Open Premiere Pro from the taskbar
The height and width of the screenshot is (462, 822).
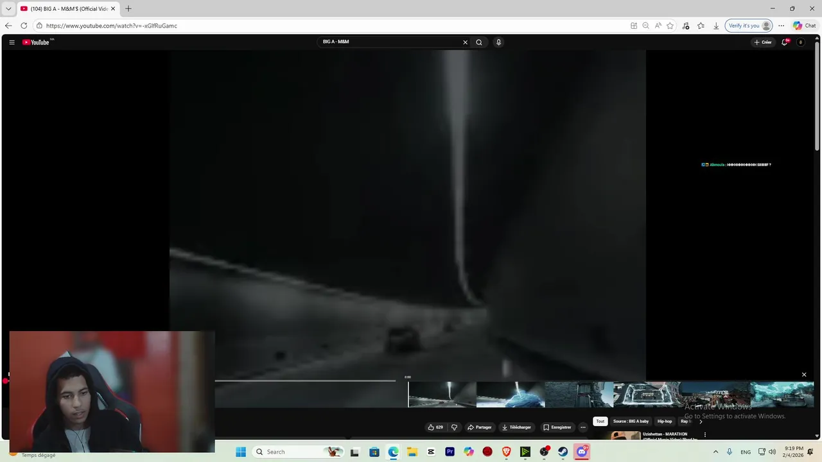coord(450,452)
